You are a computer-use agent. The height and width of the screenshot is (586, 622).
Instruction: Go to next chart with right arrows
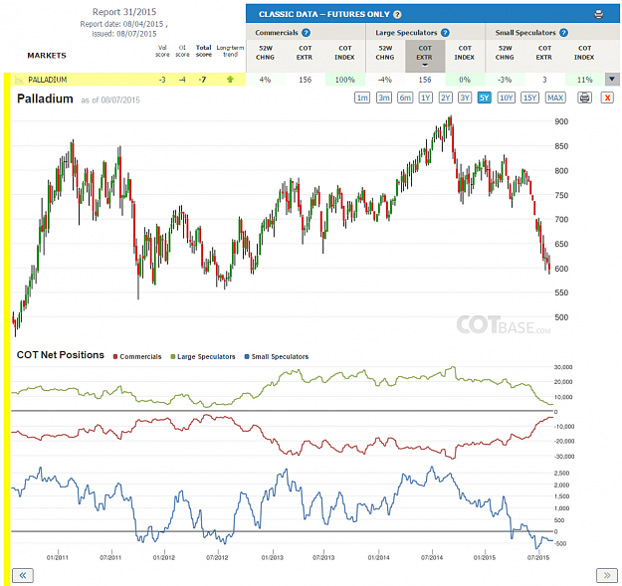[607, 575]
